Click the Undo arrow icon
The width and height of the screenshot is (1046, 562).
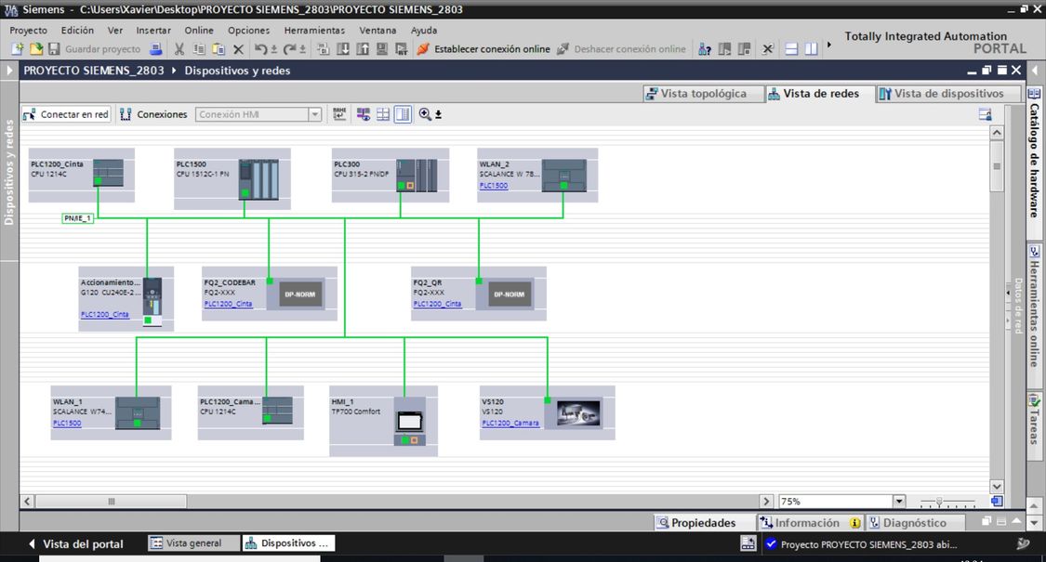260,49
